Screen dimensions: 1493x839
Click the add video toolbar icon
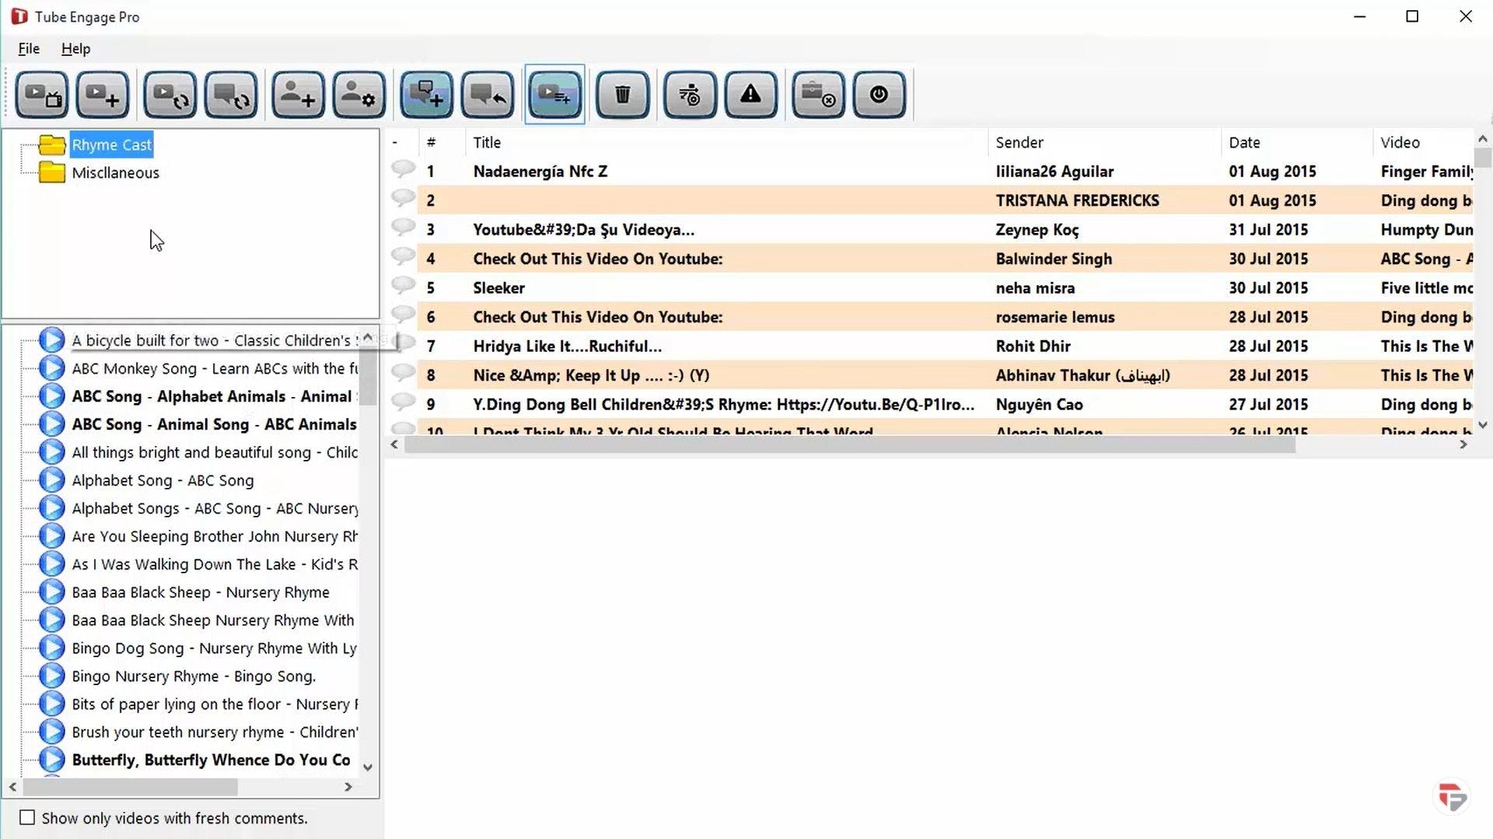click(x=103, y=95)
